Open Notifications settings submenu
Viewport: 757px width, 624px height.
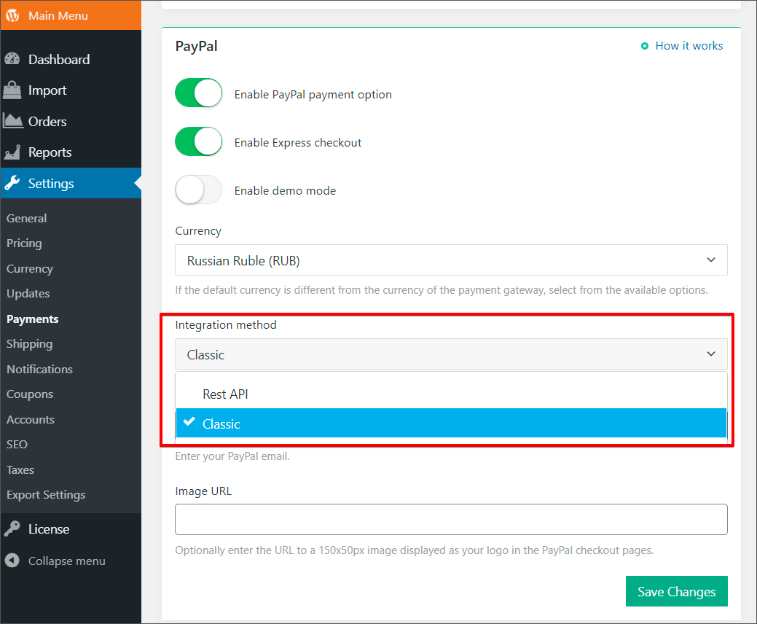click(39, 369)
